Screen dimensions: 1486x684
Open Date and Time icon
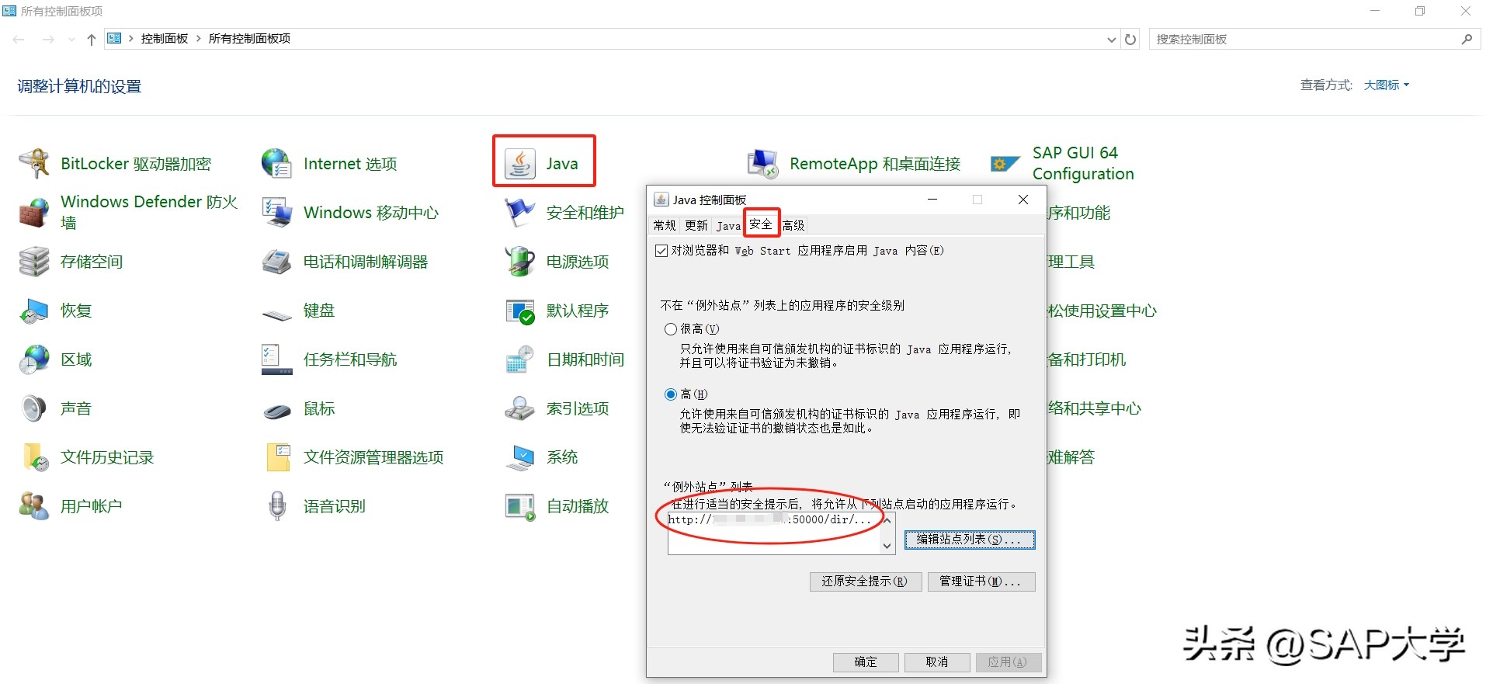(519, 359)
